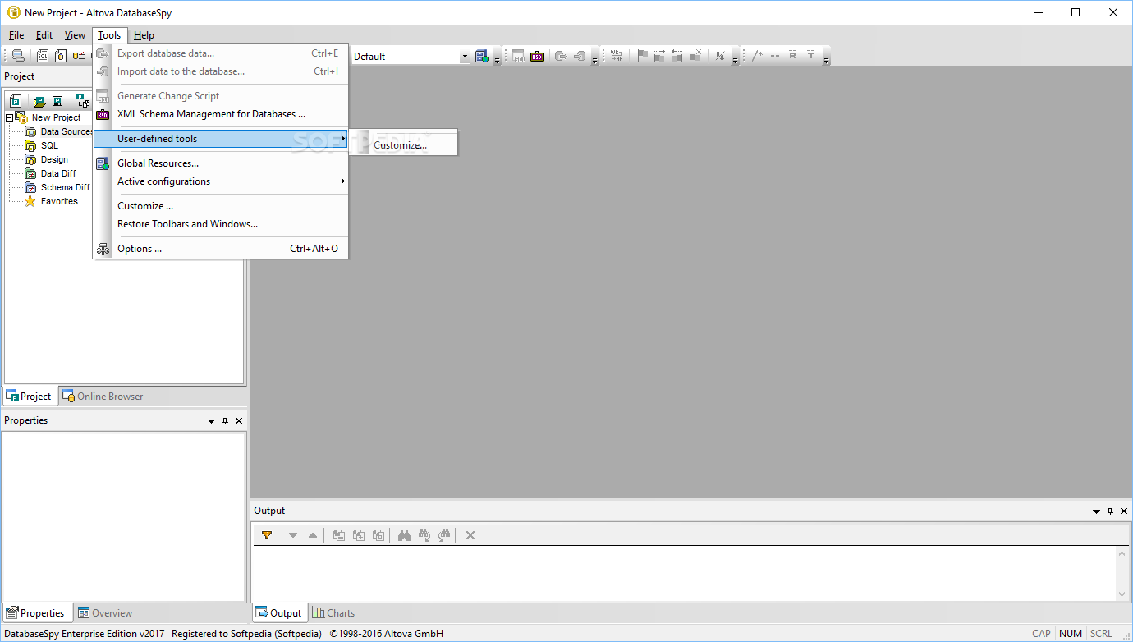Open Properties pane window position arrow
Viewport: 1133px width, 642px height.
click(x=212, y=421)
